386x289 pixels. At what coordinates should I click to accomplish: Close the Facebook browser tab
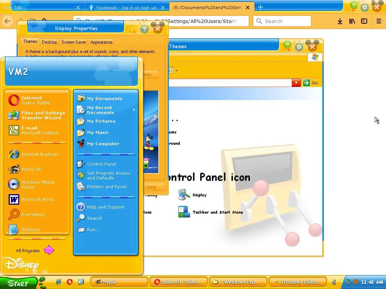(163, 8)
